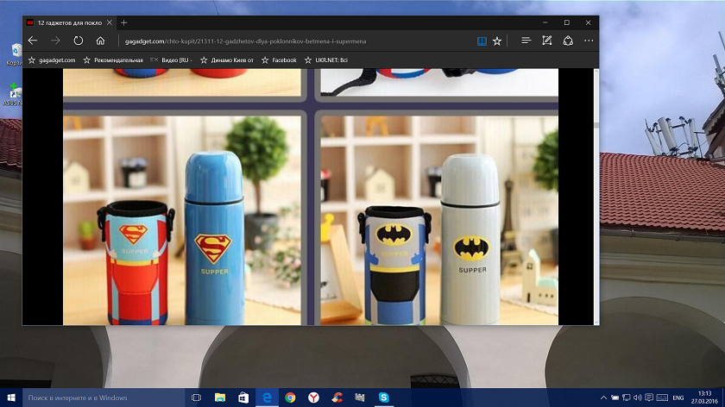The image size is (725, 407).
Task: Select the ASUS desktop shortcut icon
Action: [x=14, y=95]
